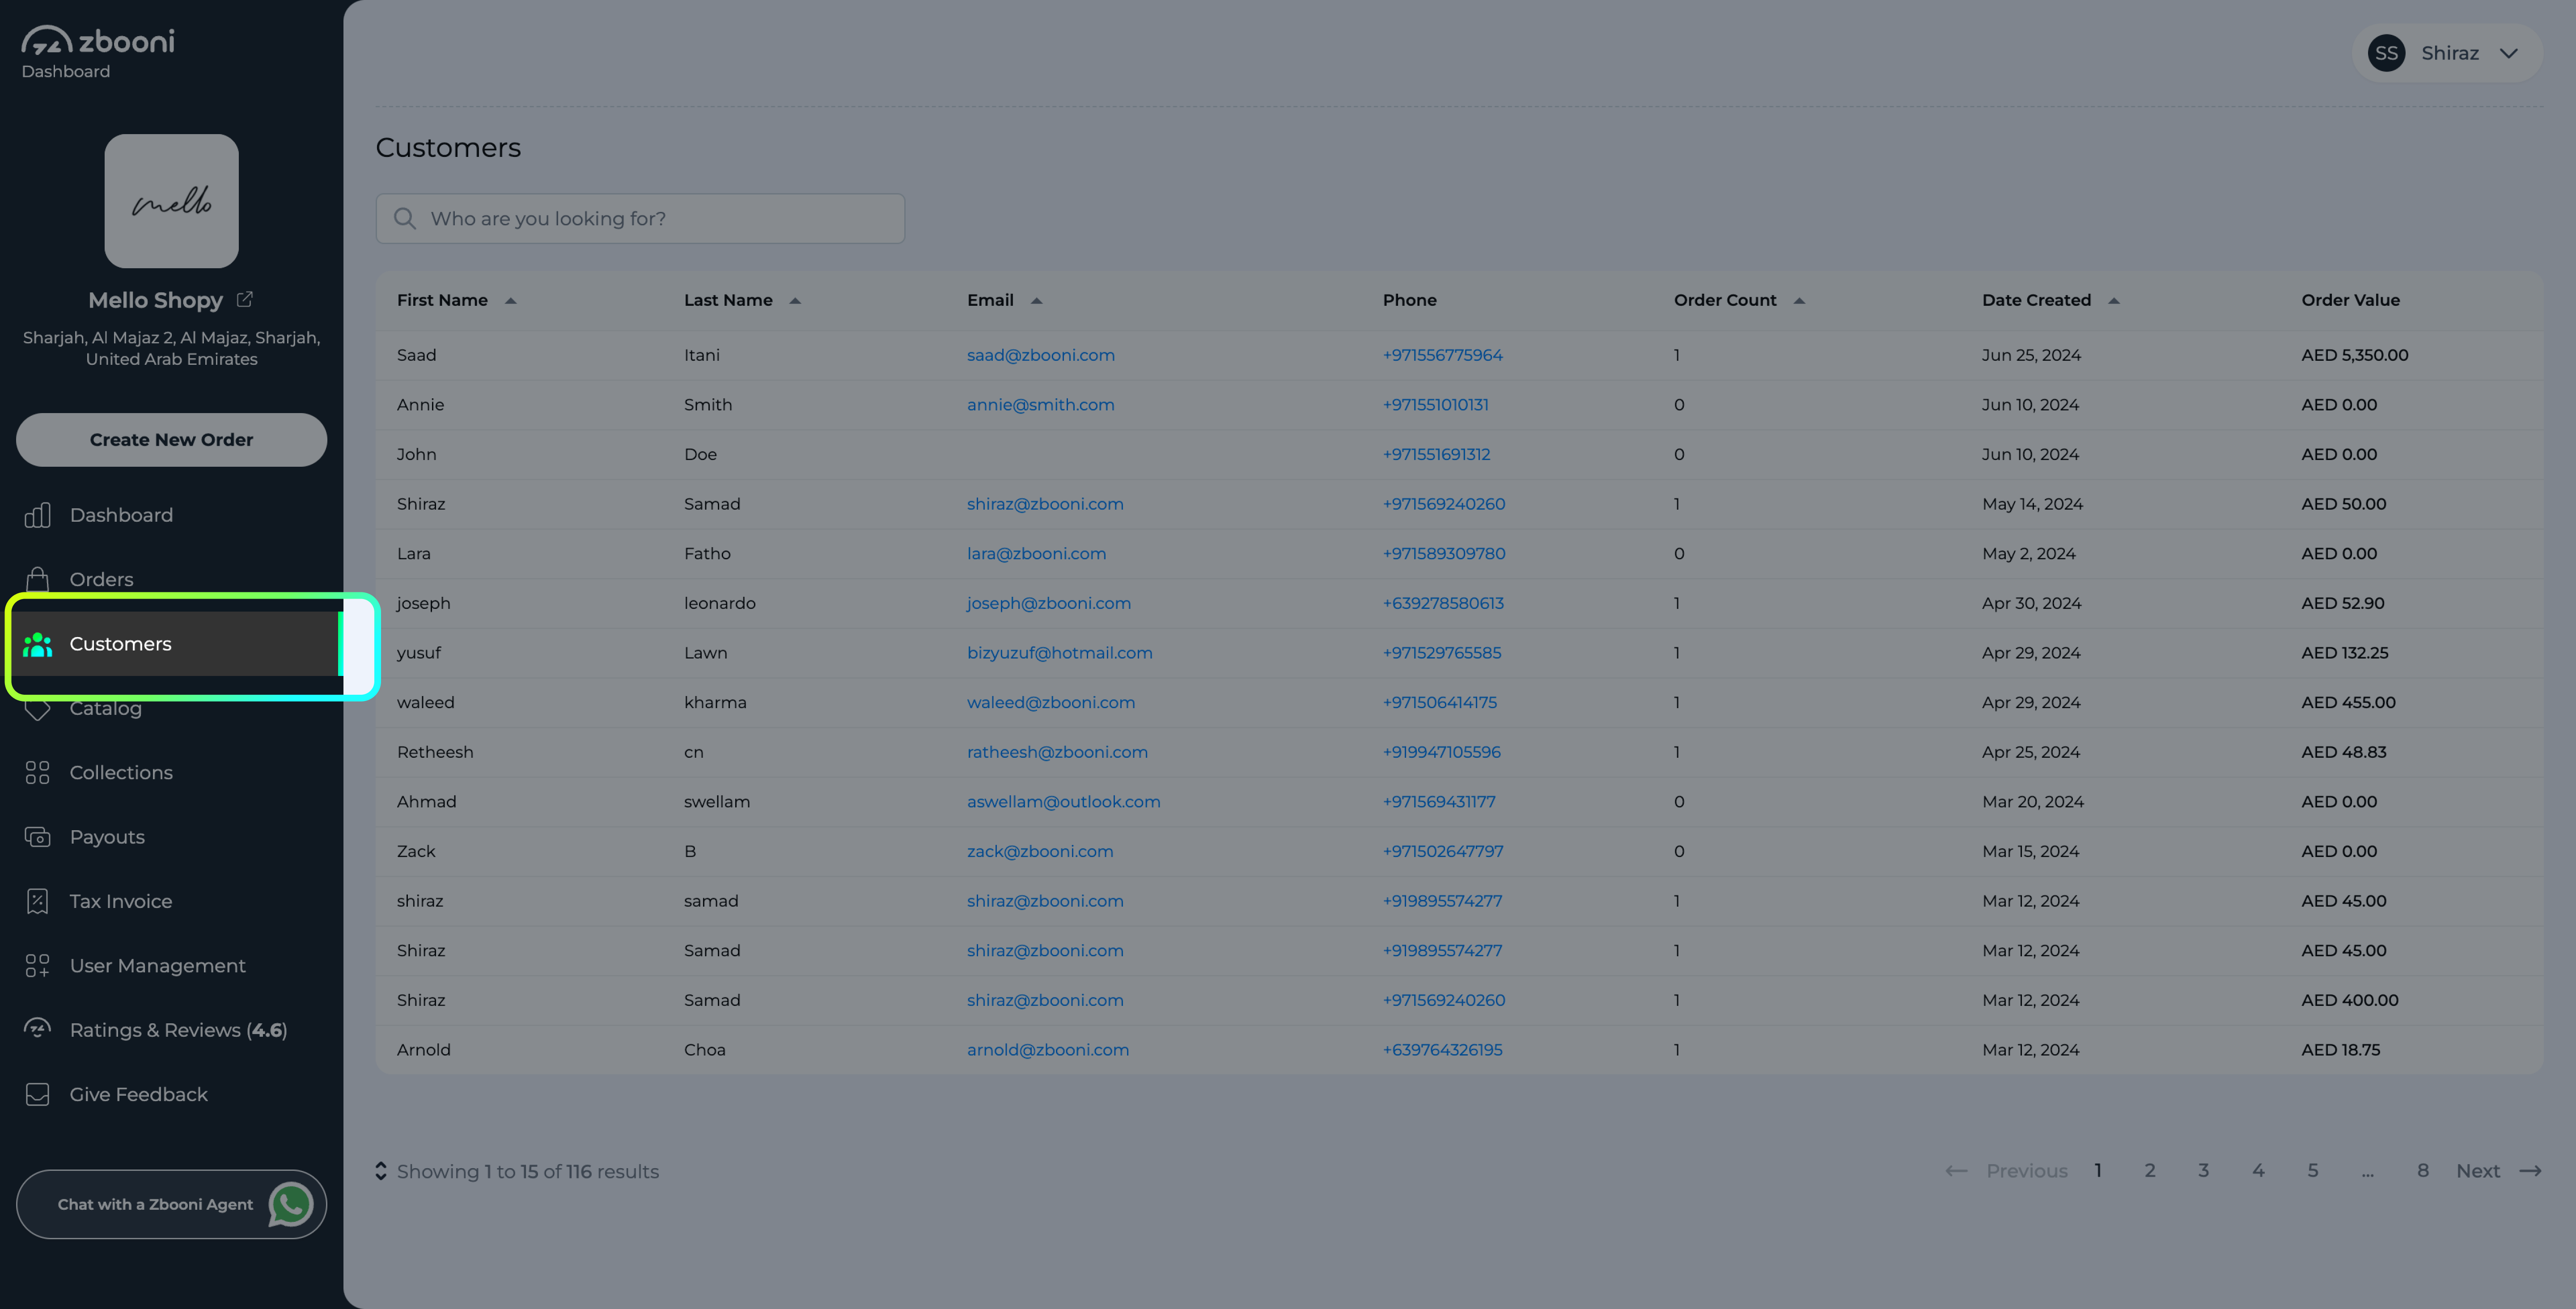Click the Customers people icon
Image resolution: width=2576 pixels, height=1309 pixels.
[x=37, y=644]
